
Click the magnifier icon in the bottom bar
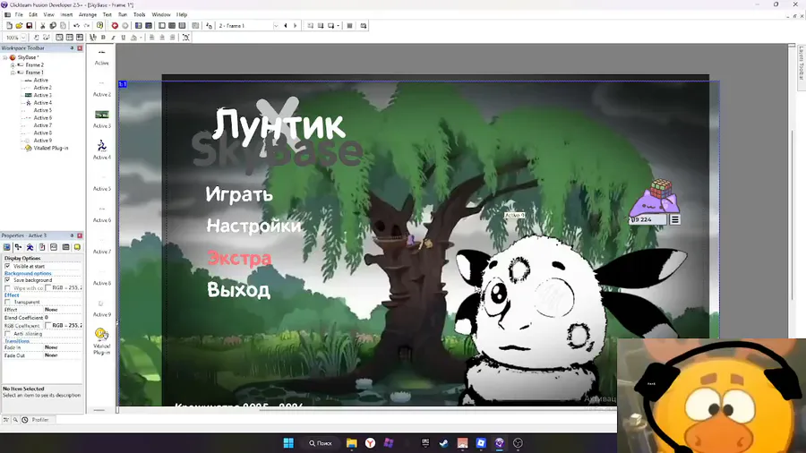[15, 420]
